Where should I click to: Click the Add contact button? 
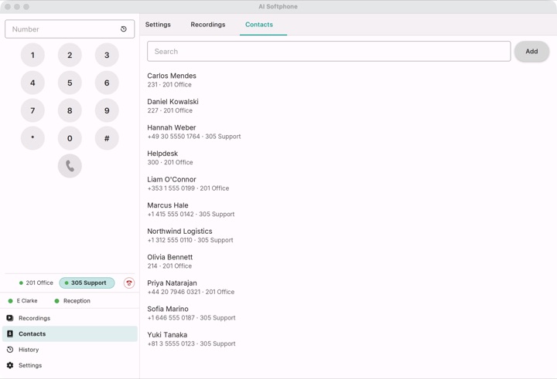pyautogui.click(x=531, y=52)
